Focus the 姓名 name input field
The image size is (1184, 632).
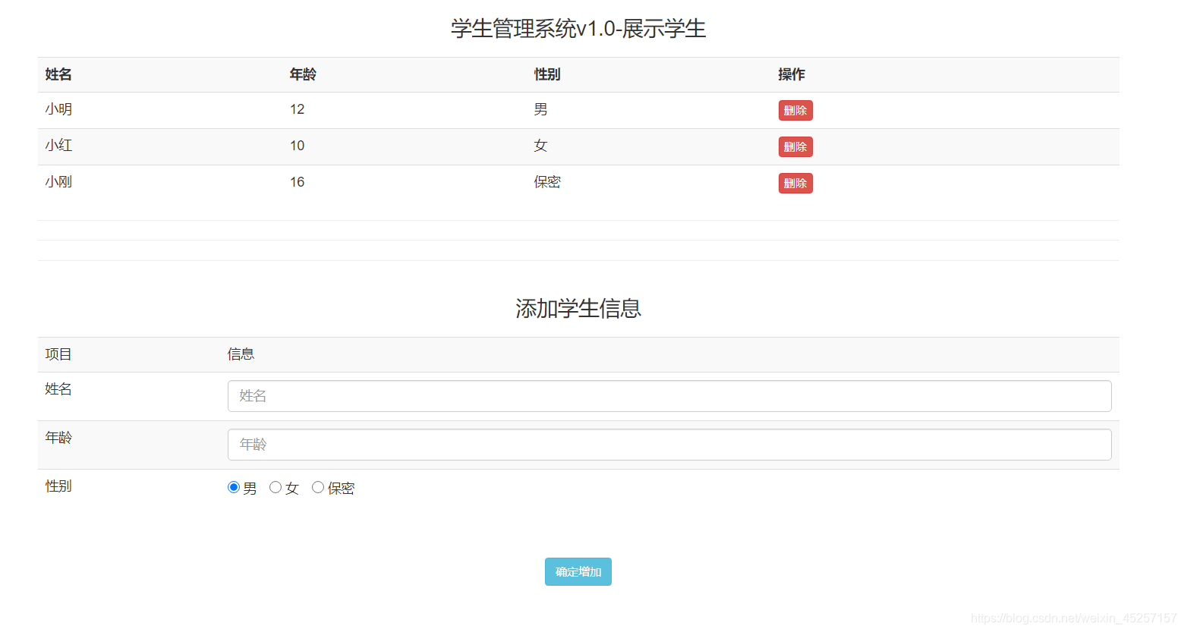tap(669, 396)
